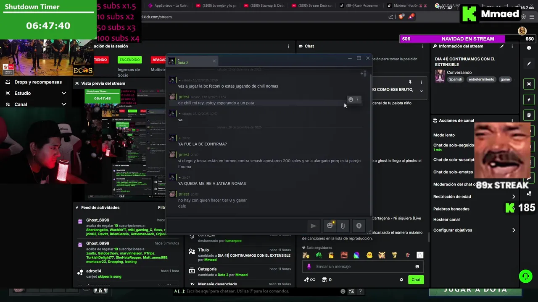Screen dimensions: 538x302
Task: Click the entretenimiento tag under Conversando
Action: tap(481, 79)
